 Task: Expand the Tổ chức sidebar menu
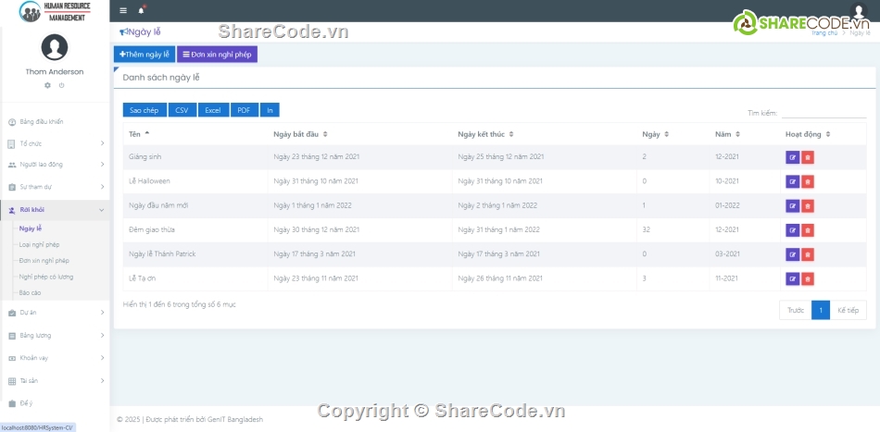(x=55, y=143)
